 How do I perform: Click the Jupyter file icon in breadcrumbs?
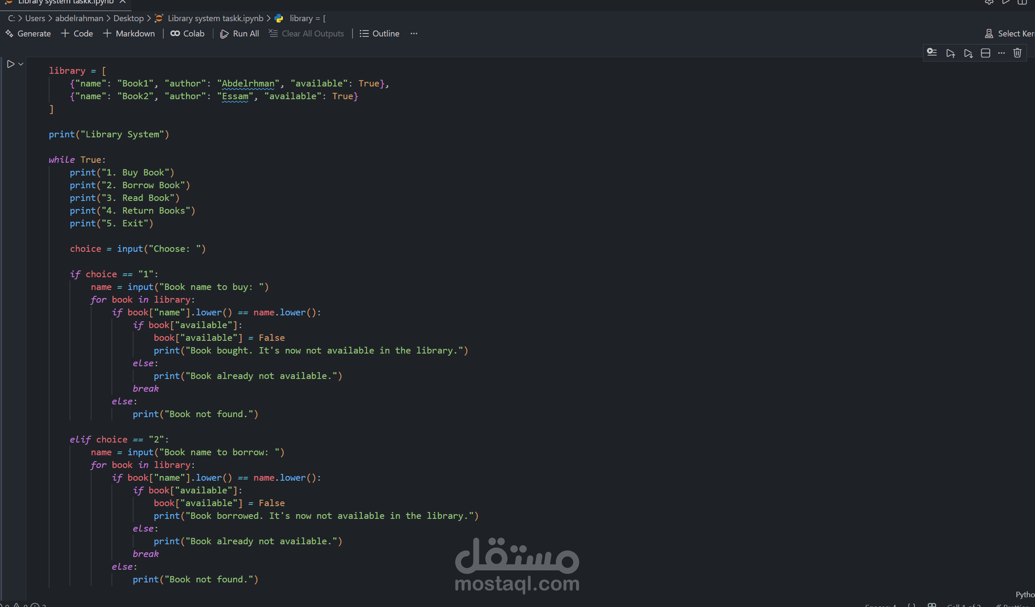pyautogui.click(x=159, y=18)
